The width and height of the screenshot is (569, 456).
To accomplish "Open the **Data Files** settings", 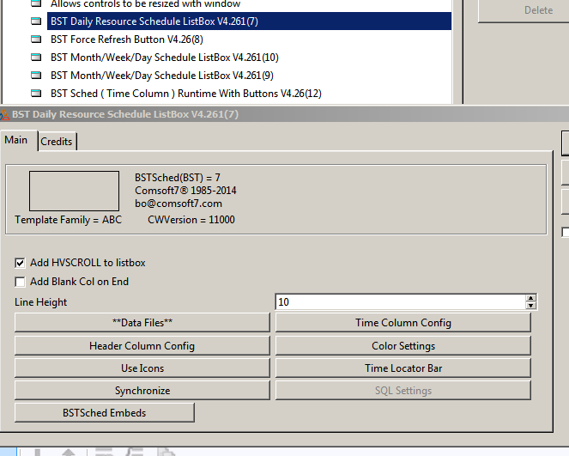I will tap(142, 323).
